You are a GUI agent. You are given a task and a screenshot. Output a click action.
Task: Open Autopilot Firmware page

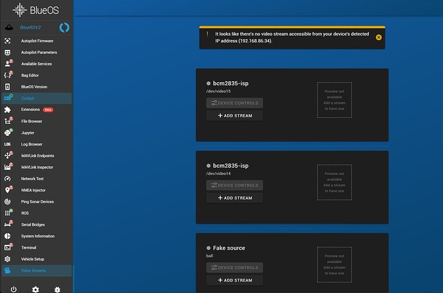tap(37, 41)
